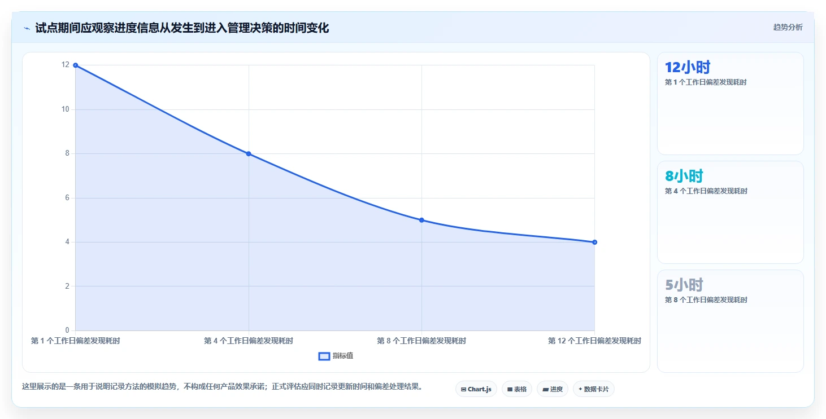Click the 趋势分析 label in header

(788, 28)
